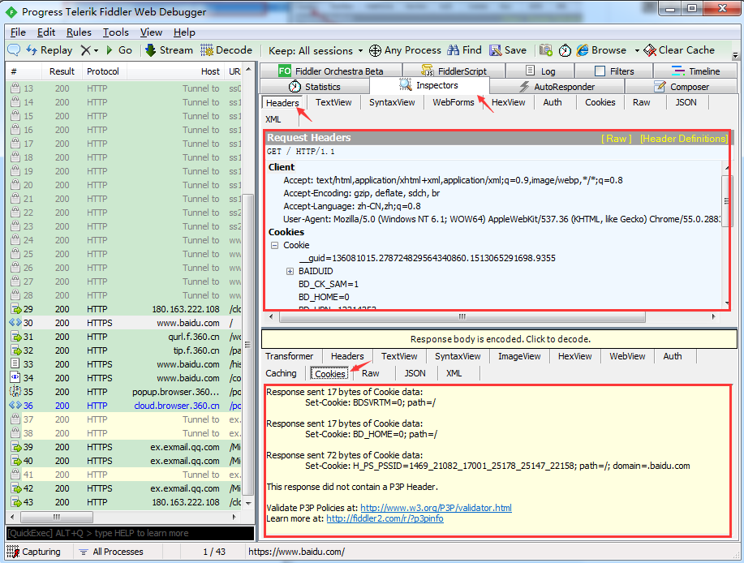Image resolution: width=744 pixels, height=563 pixels.
Task: Open the Log tab
Action: 540,71
